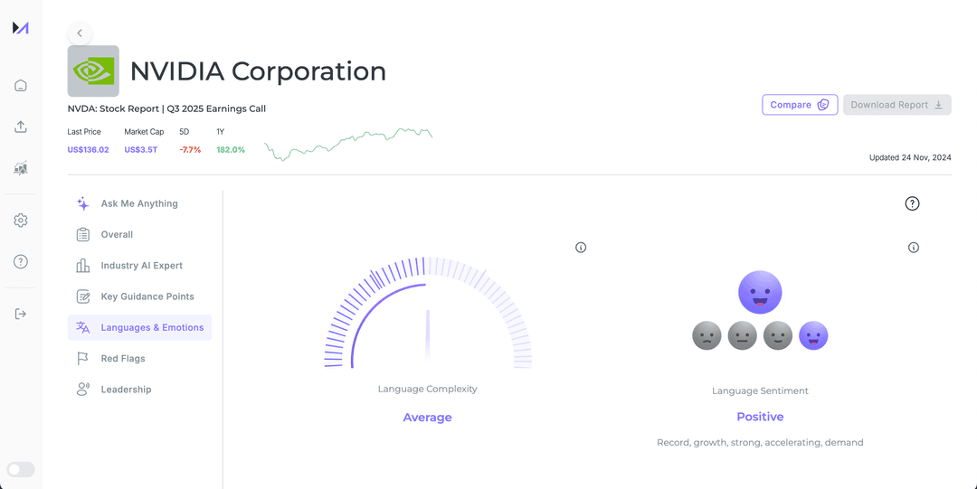Select Key Guidance Points item
Viewport: 977px width, 489px height.
pos(147,296)
